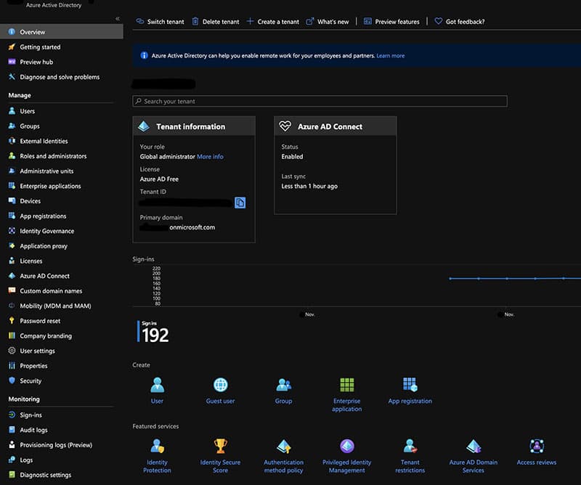Collapse the sidebar with the double-chevron
This screenshot has height=485, width=581.
point(118,19)
